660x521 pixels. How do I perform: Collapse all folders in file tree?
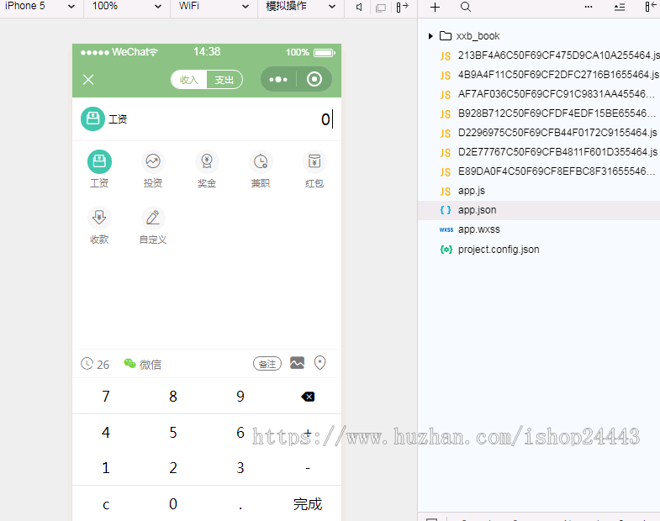[620, 8]
